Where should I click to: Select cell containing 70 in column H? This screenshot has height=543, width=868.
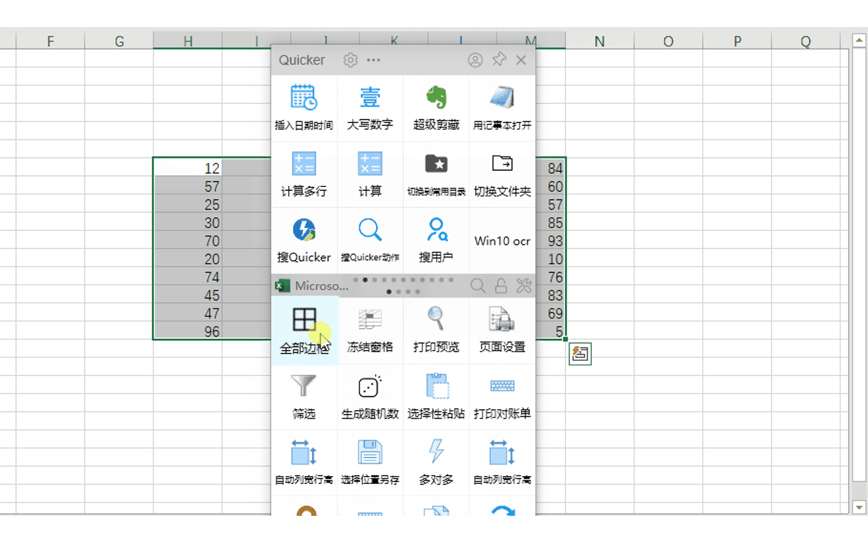[187, 241]
